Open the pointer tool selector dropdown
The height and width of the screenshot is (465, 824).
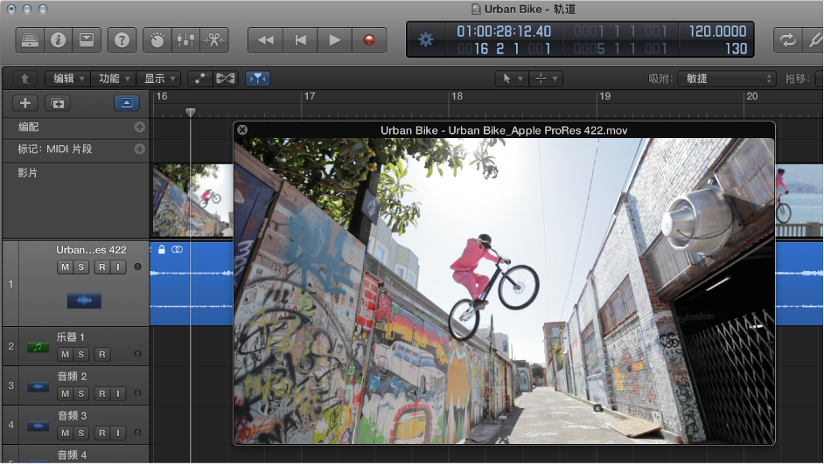[511, 79]
